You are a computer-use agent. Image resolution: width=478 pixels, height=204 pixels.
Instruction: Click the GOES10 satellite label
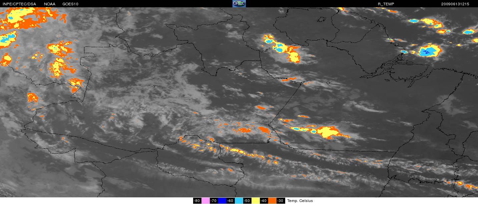[70, 4]
